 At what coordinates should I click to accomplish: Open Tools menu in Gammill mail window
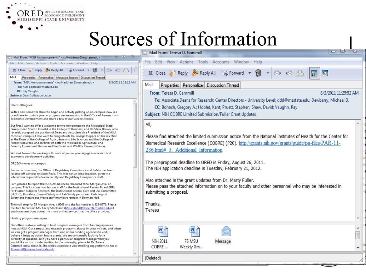tap(203, 62)
